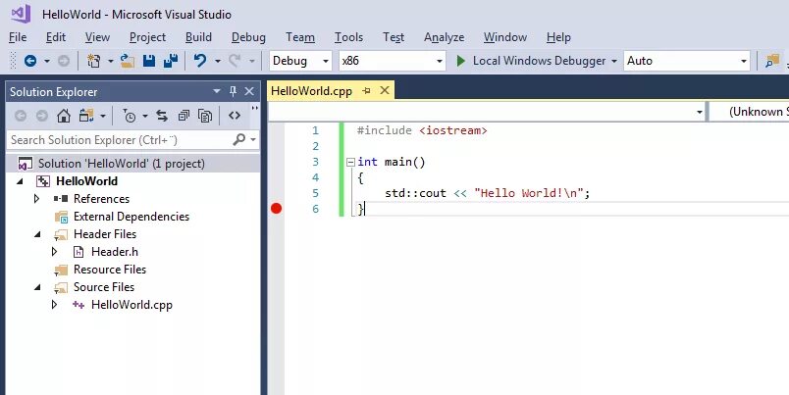789x395 pixels.
Task: Open the File menu
Action: (18, 37)
